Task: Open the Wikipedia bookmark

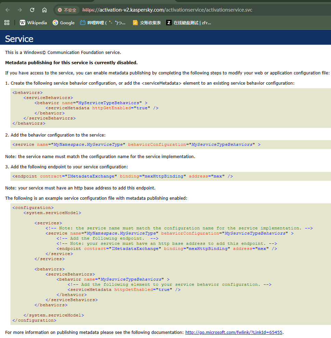Action: coord(33,23)
